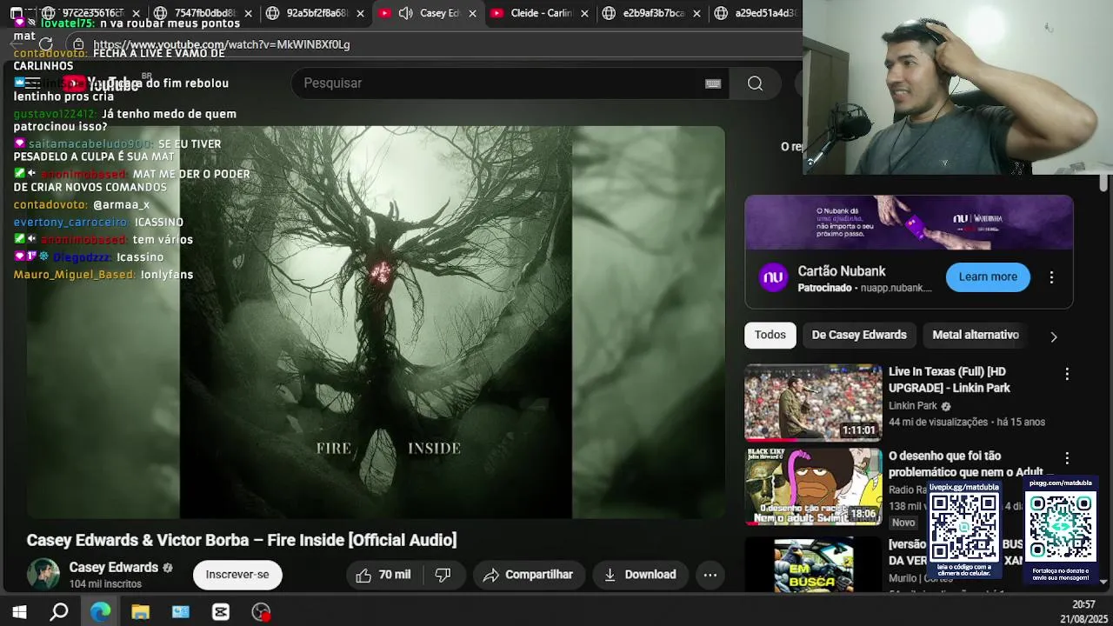Click the YouTube search magnifier button
This screenshot has height=626, width=1113.
point(755,83)
